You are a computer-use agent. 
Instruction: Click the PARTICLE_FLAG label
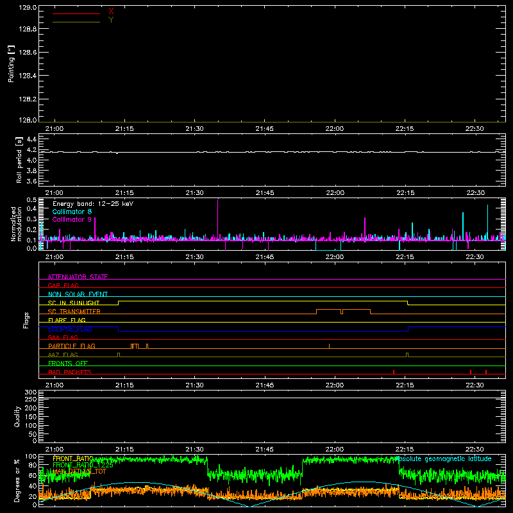pos(72,346)
